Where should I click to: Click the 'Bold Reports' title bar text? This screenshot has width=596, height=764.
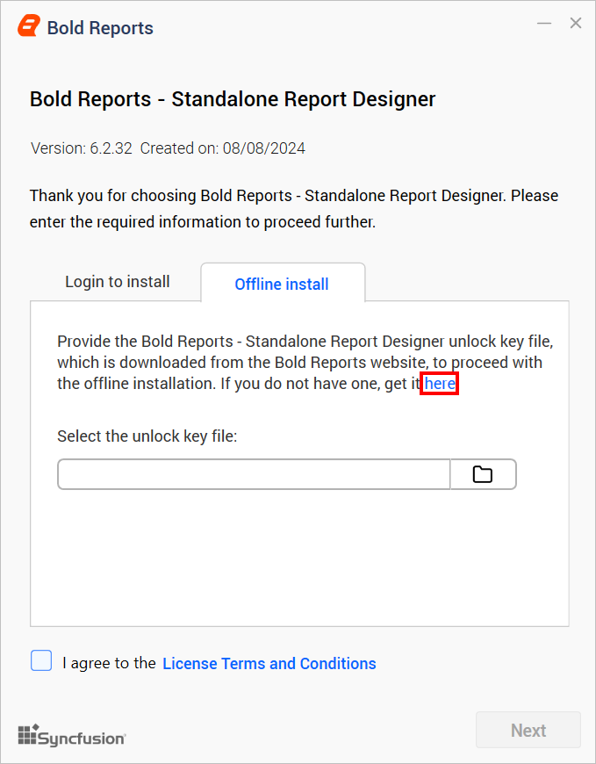(x=100, y=28)
